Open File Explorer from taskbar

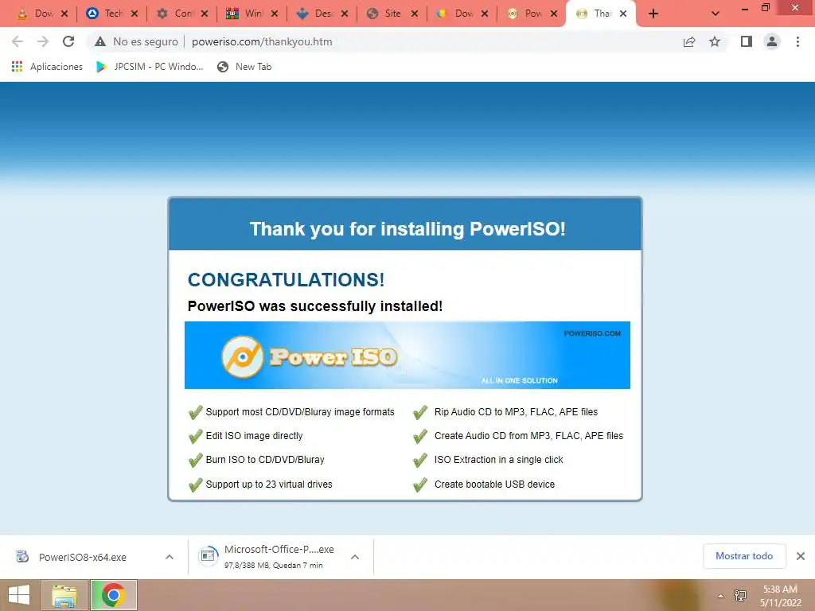64,595
